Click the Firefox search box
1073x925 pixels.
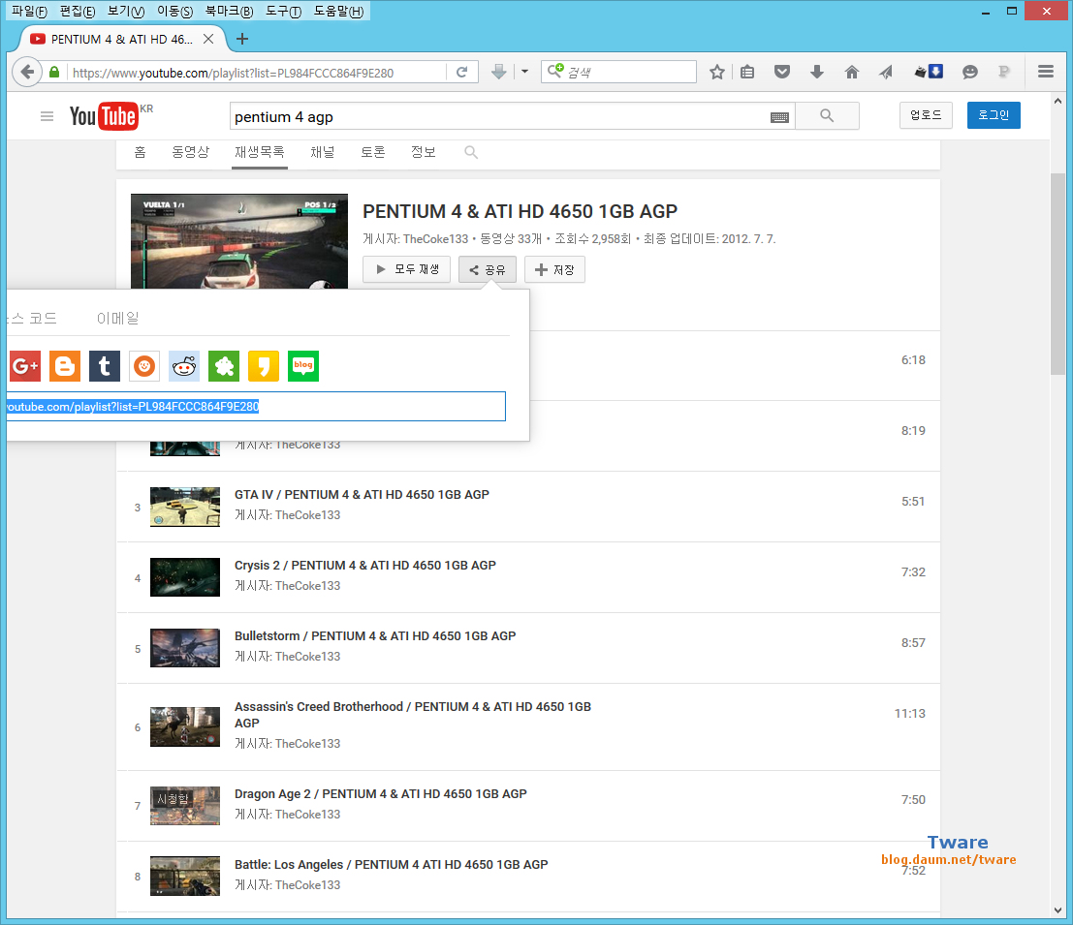pyautogui.click(x=618, y=72)
